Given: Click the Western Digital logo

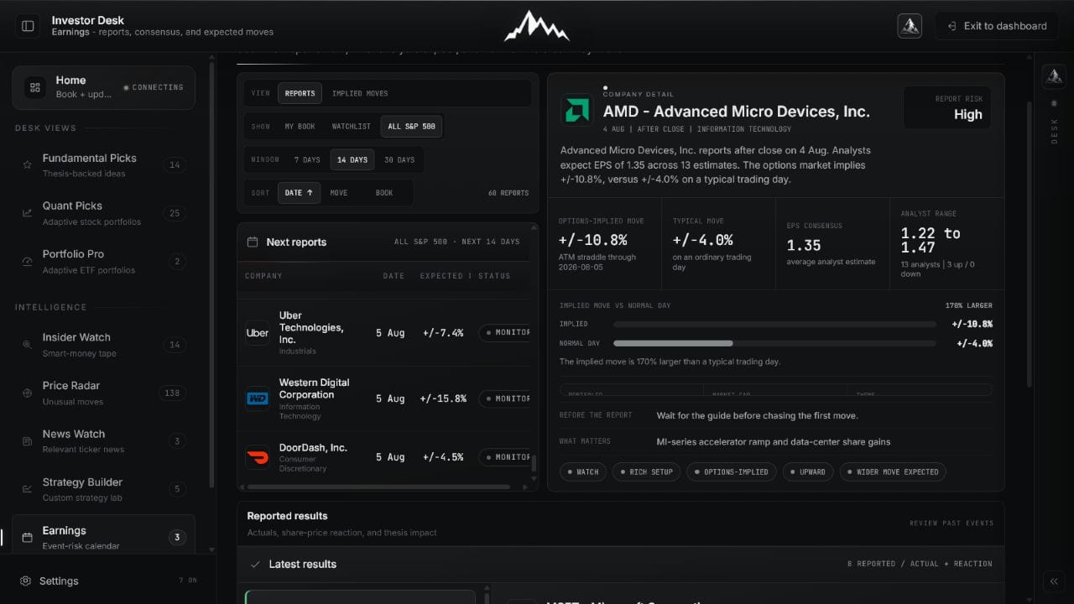Looking at the screenshot, I should tap(258, 398).
